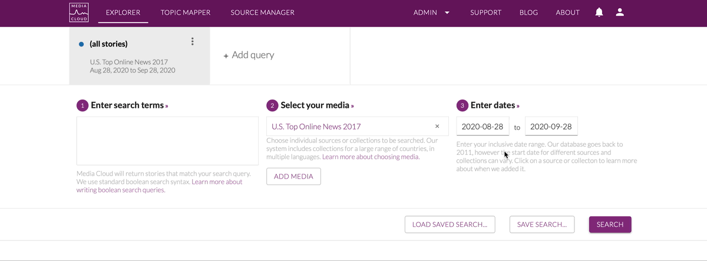Click the Enter dates heading
Viewport: 707px width, 261px height.
(x=493, y=105)
